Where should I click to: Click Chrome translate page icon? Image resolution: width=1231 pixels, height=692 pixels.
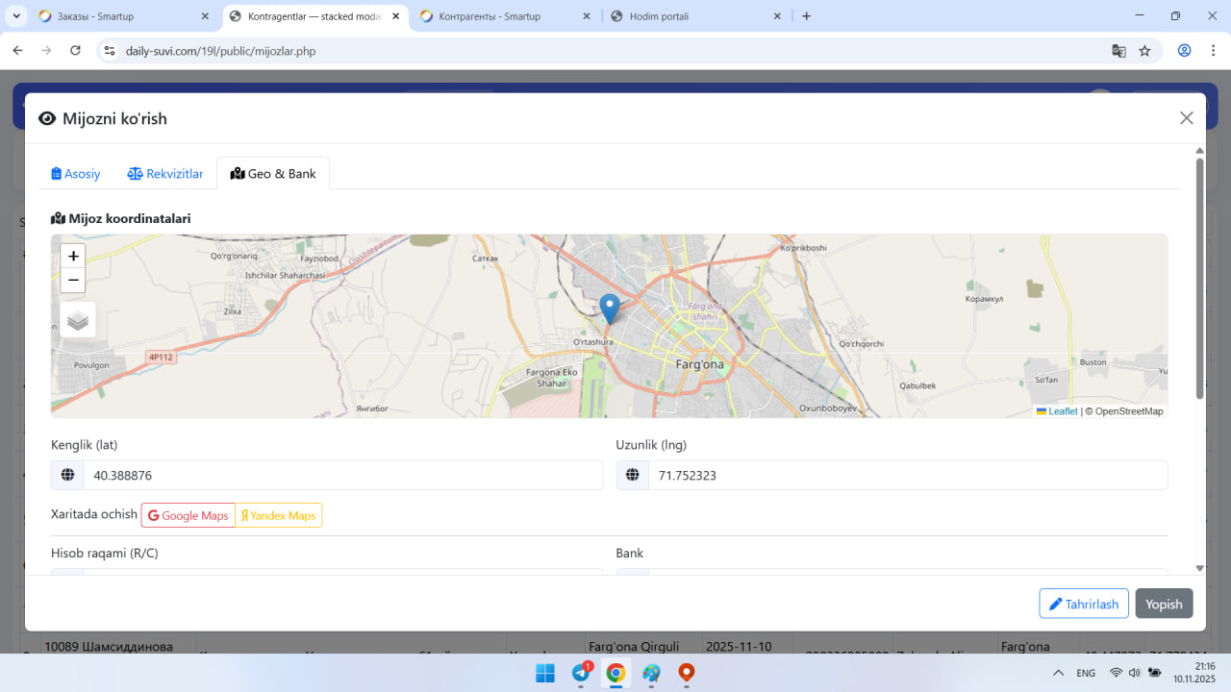[x=1118, y=51]
